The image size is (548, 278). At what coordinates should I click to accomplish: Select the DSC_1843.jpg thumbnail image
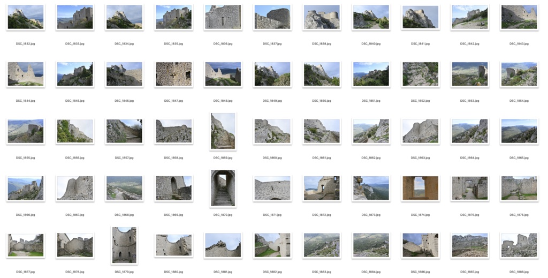pos(519,17)
